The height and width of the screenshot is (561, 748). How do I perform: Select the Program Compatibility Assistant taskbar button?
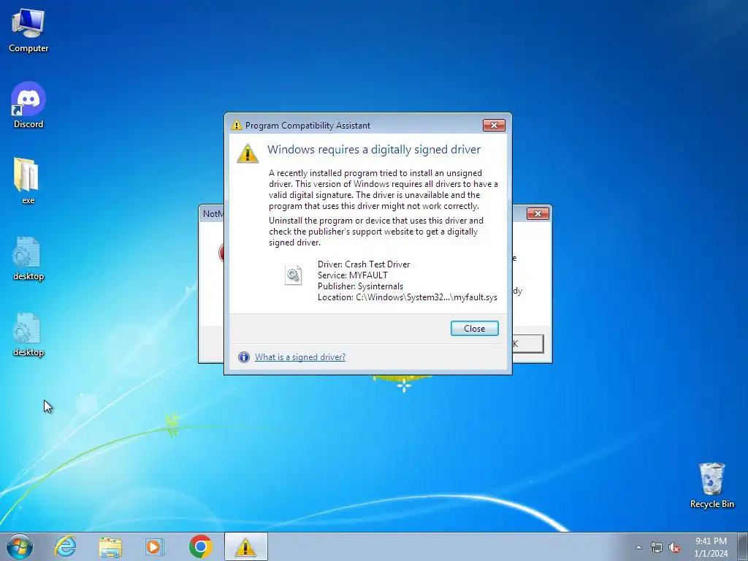coord(245,546)
